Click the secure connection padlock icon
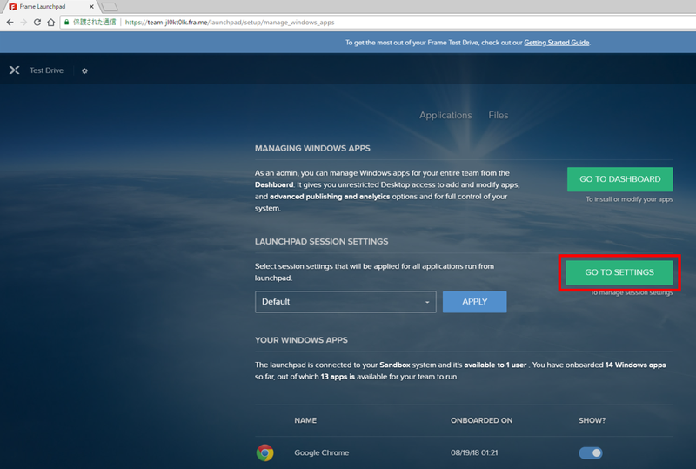Screen dimensions: 696x469 pos(67,23)
